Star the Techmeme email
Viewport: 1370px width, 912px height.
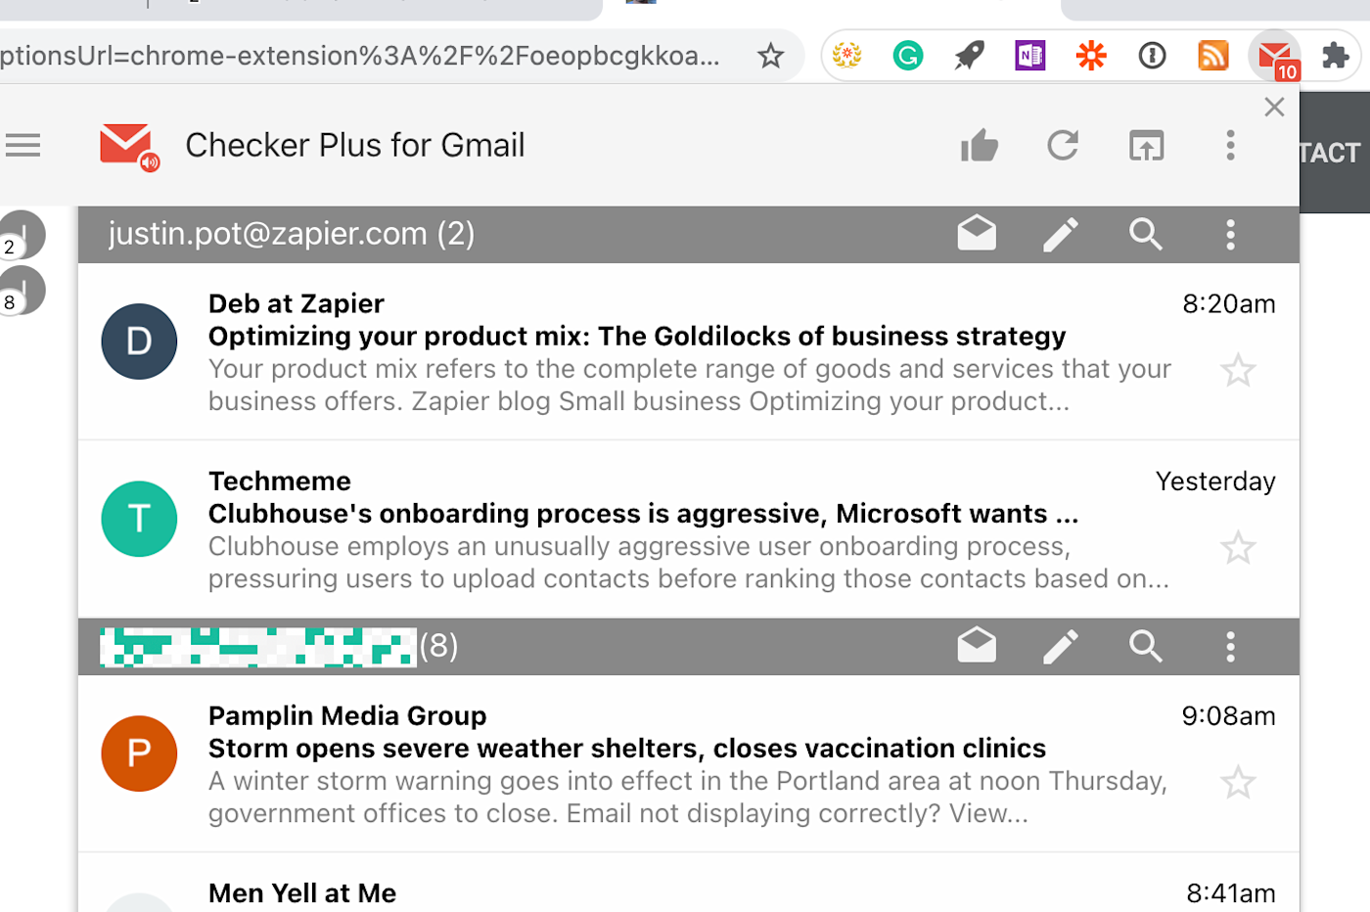1238,547
